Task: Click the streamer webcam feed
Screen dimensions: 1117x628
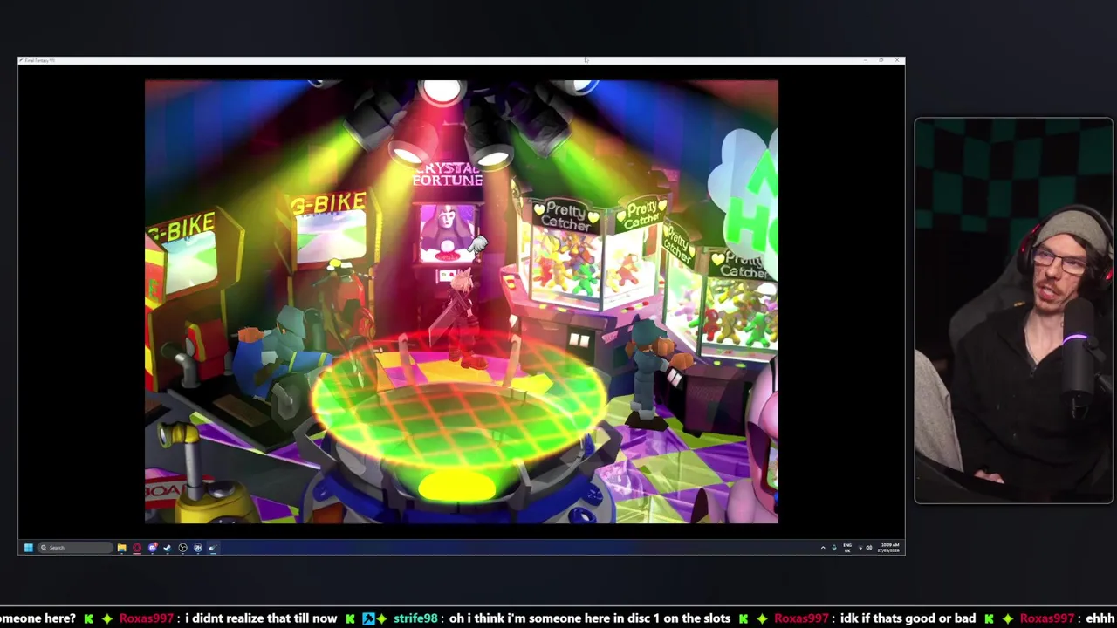Action: point(1013,311)
